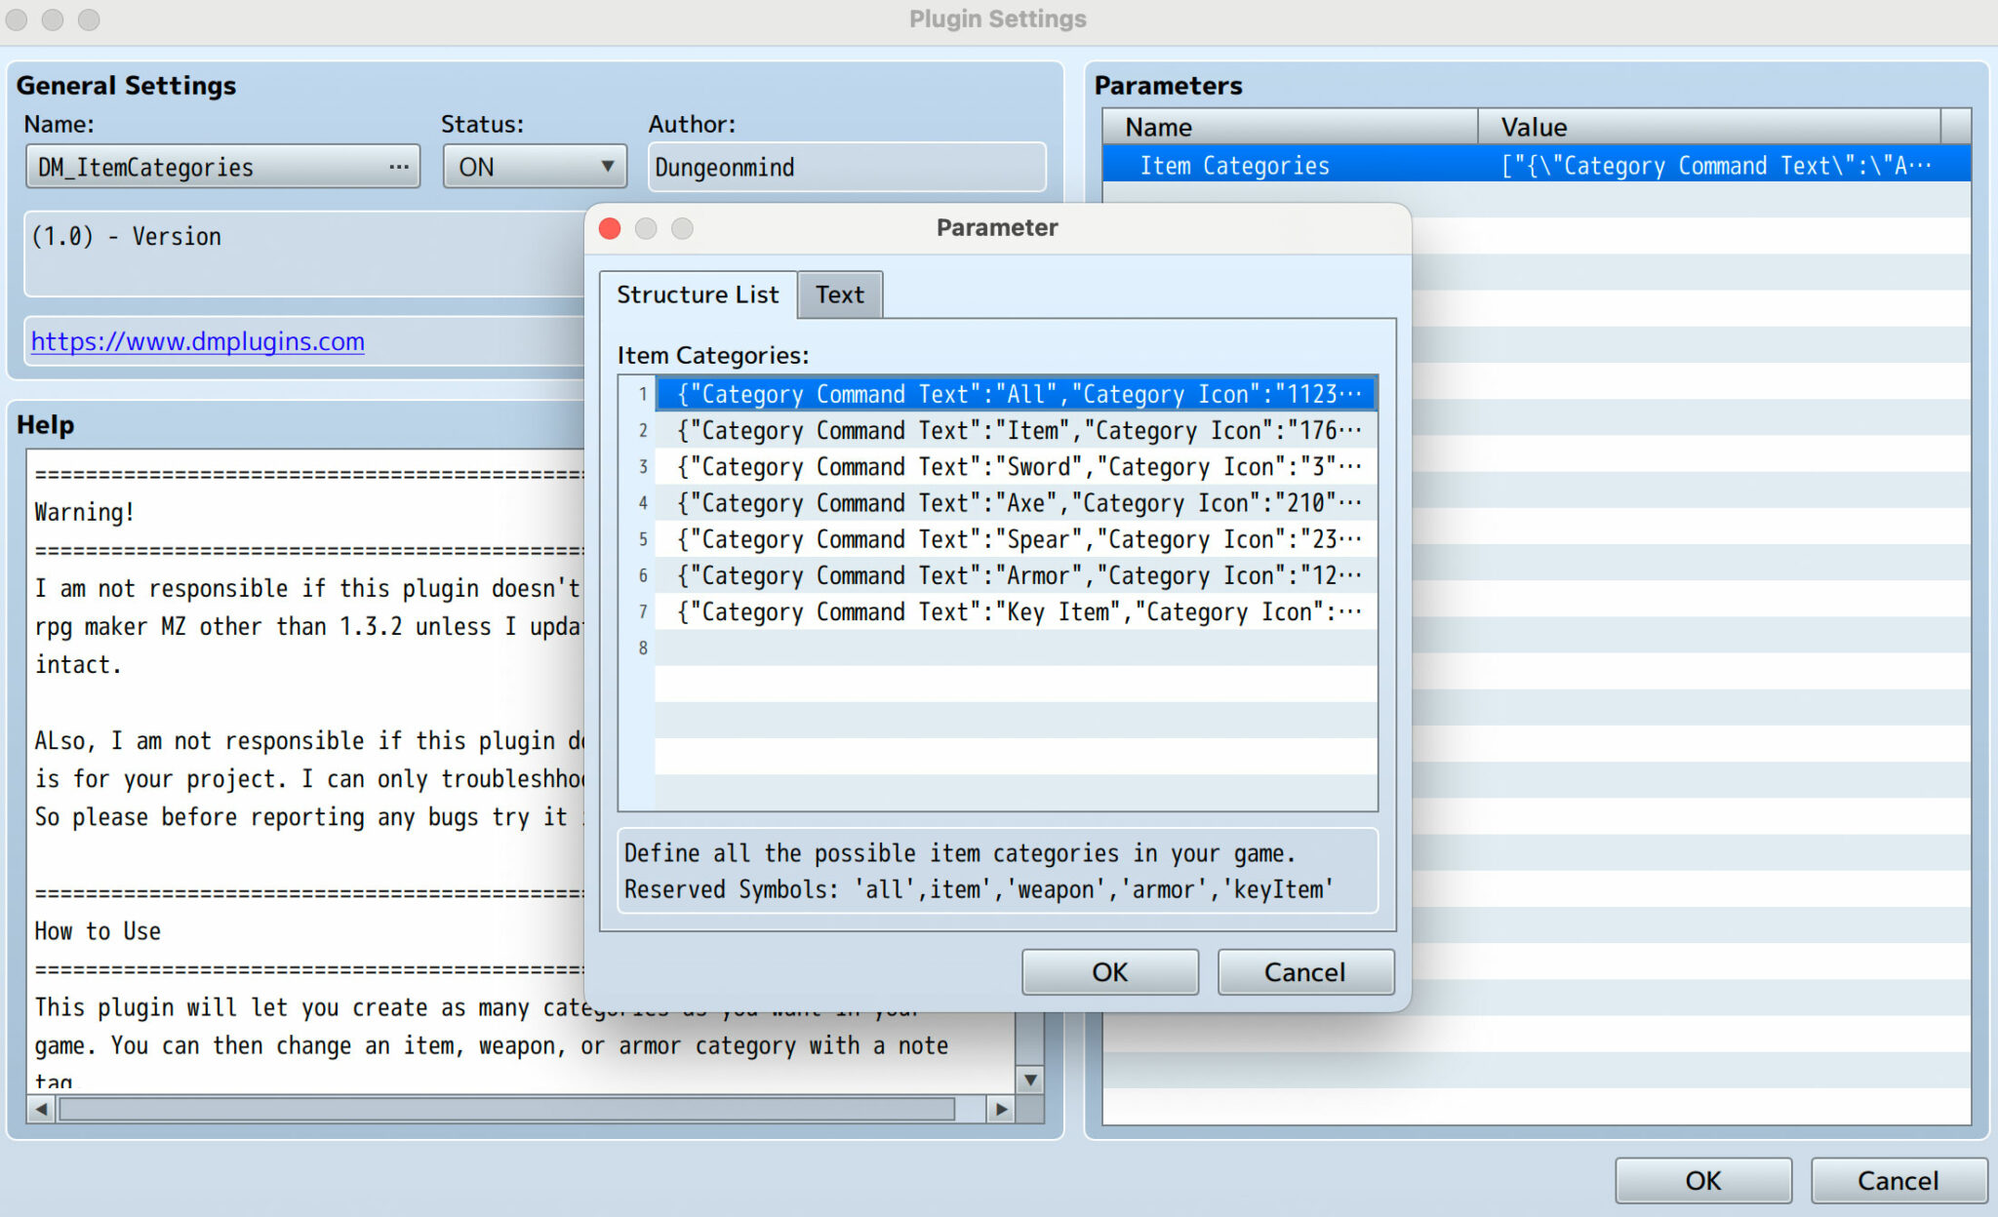Switch to the Text tab

tap(840, 294)
